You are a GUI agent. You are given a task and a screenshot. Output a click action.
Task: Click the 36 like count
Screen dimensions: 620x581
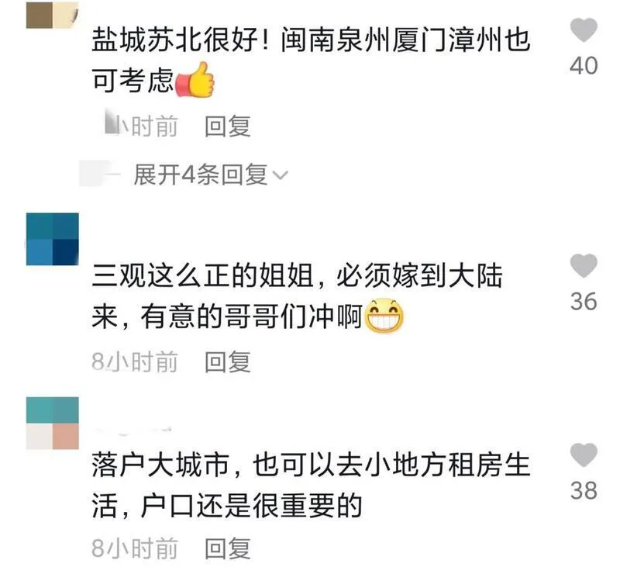tap(584, 302)
